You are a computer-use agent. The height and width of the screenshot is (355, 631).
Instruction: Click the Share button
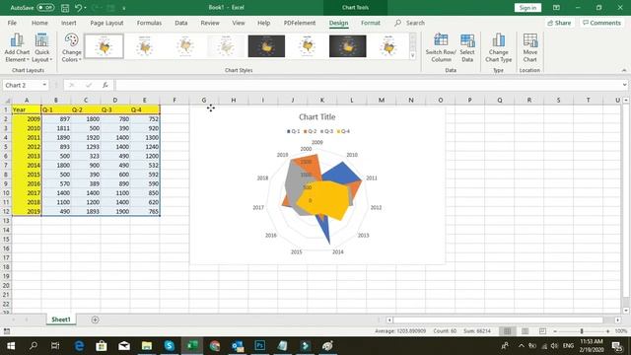[559, 23]
